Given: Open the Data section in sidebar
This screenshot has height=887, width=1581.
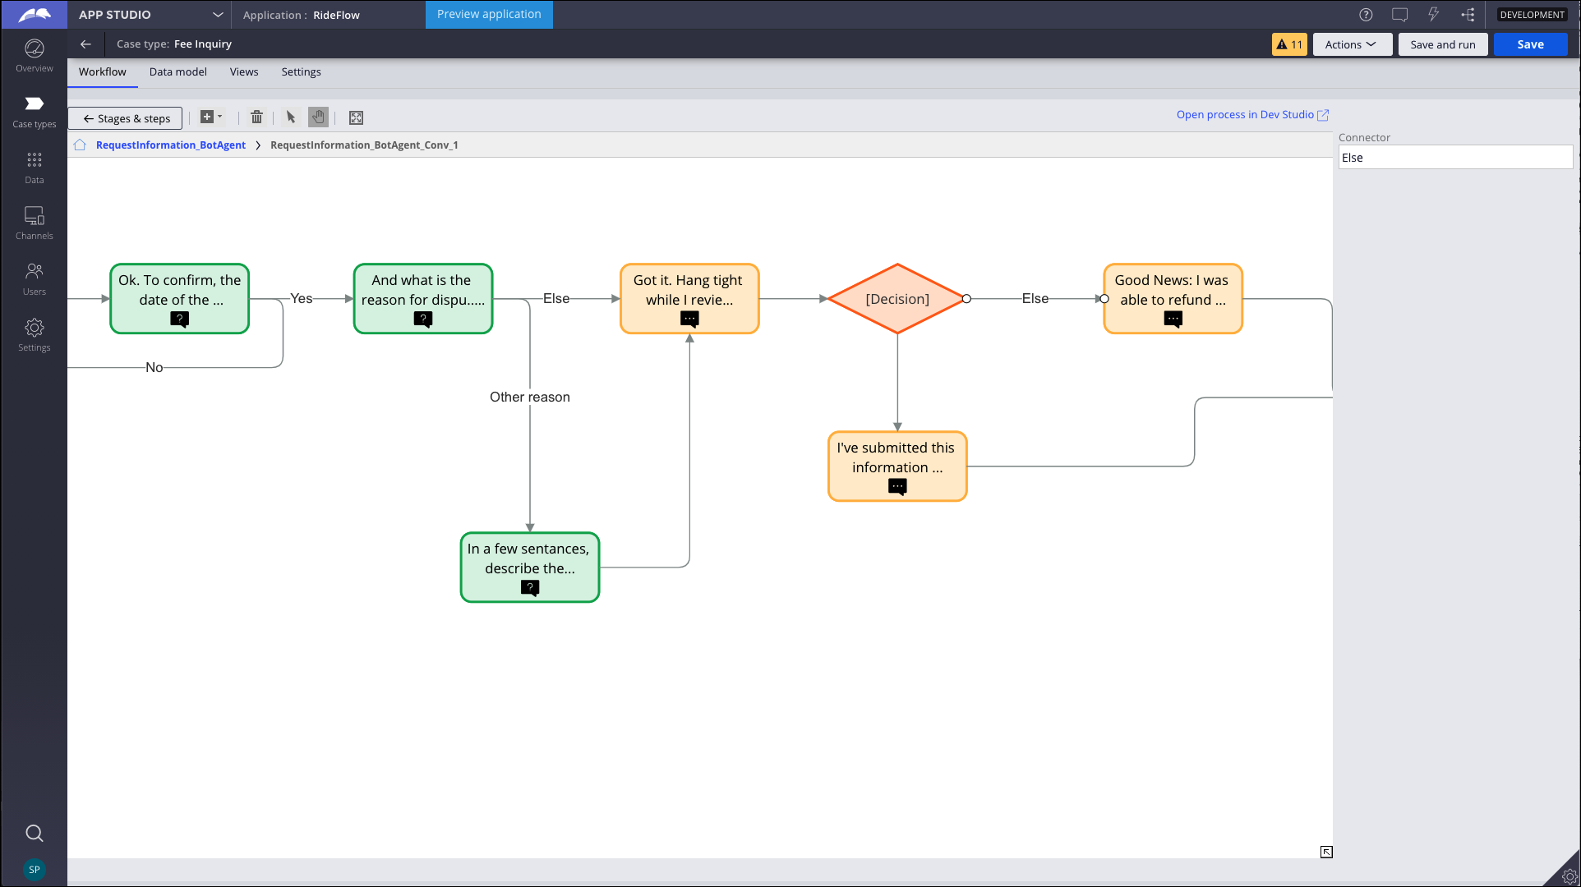Looking at the screenshot, I should coord(34,167).
